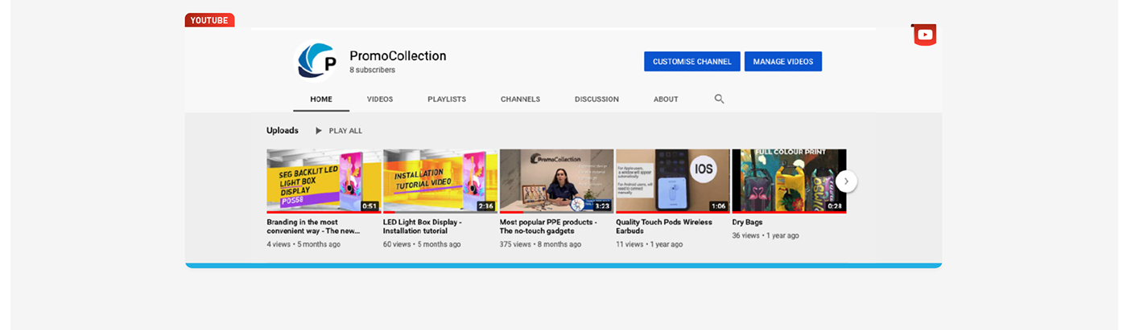Open the Installation Tutorial Video thumbnail
This screenshot has width=1127, height=330.
point(440,181)
